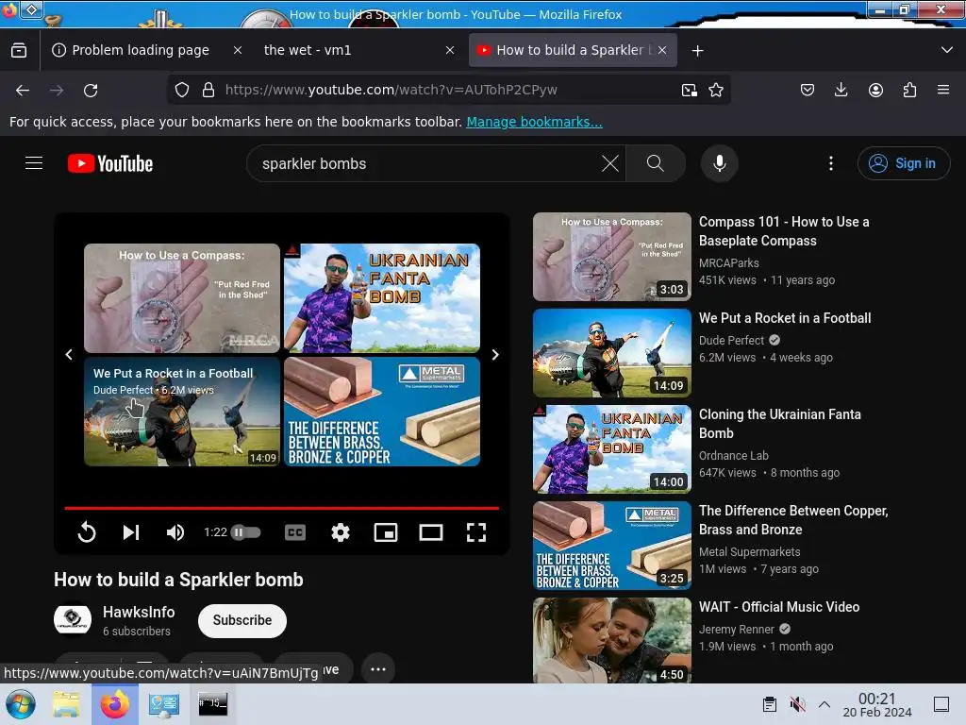This screenshot has width=966, height=725.
Task: Mute the video volume
Action: pyautogui.click(x=175, y=532)
